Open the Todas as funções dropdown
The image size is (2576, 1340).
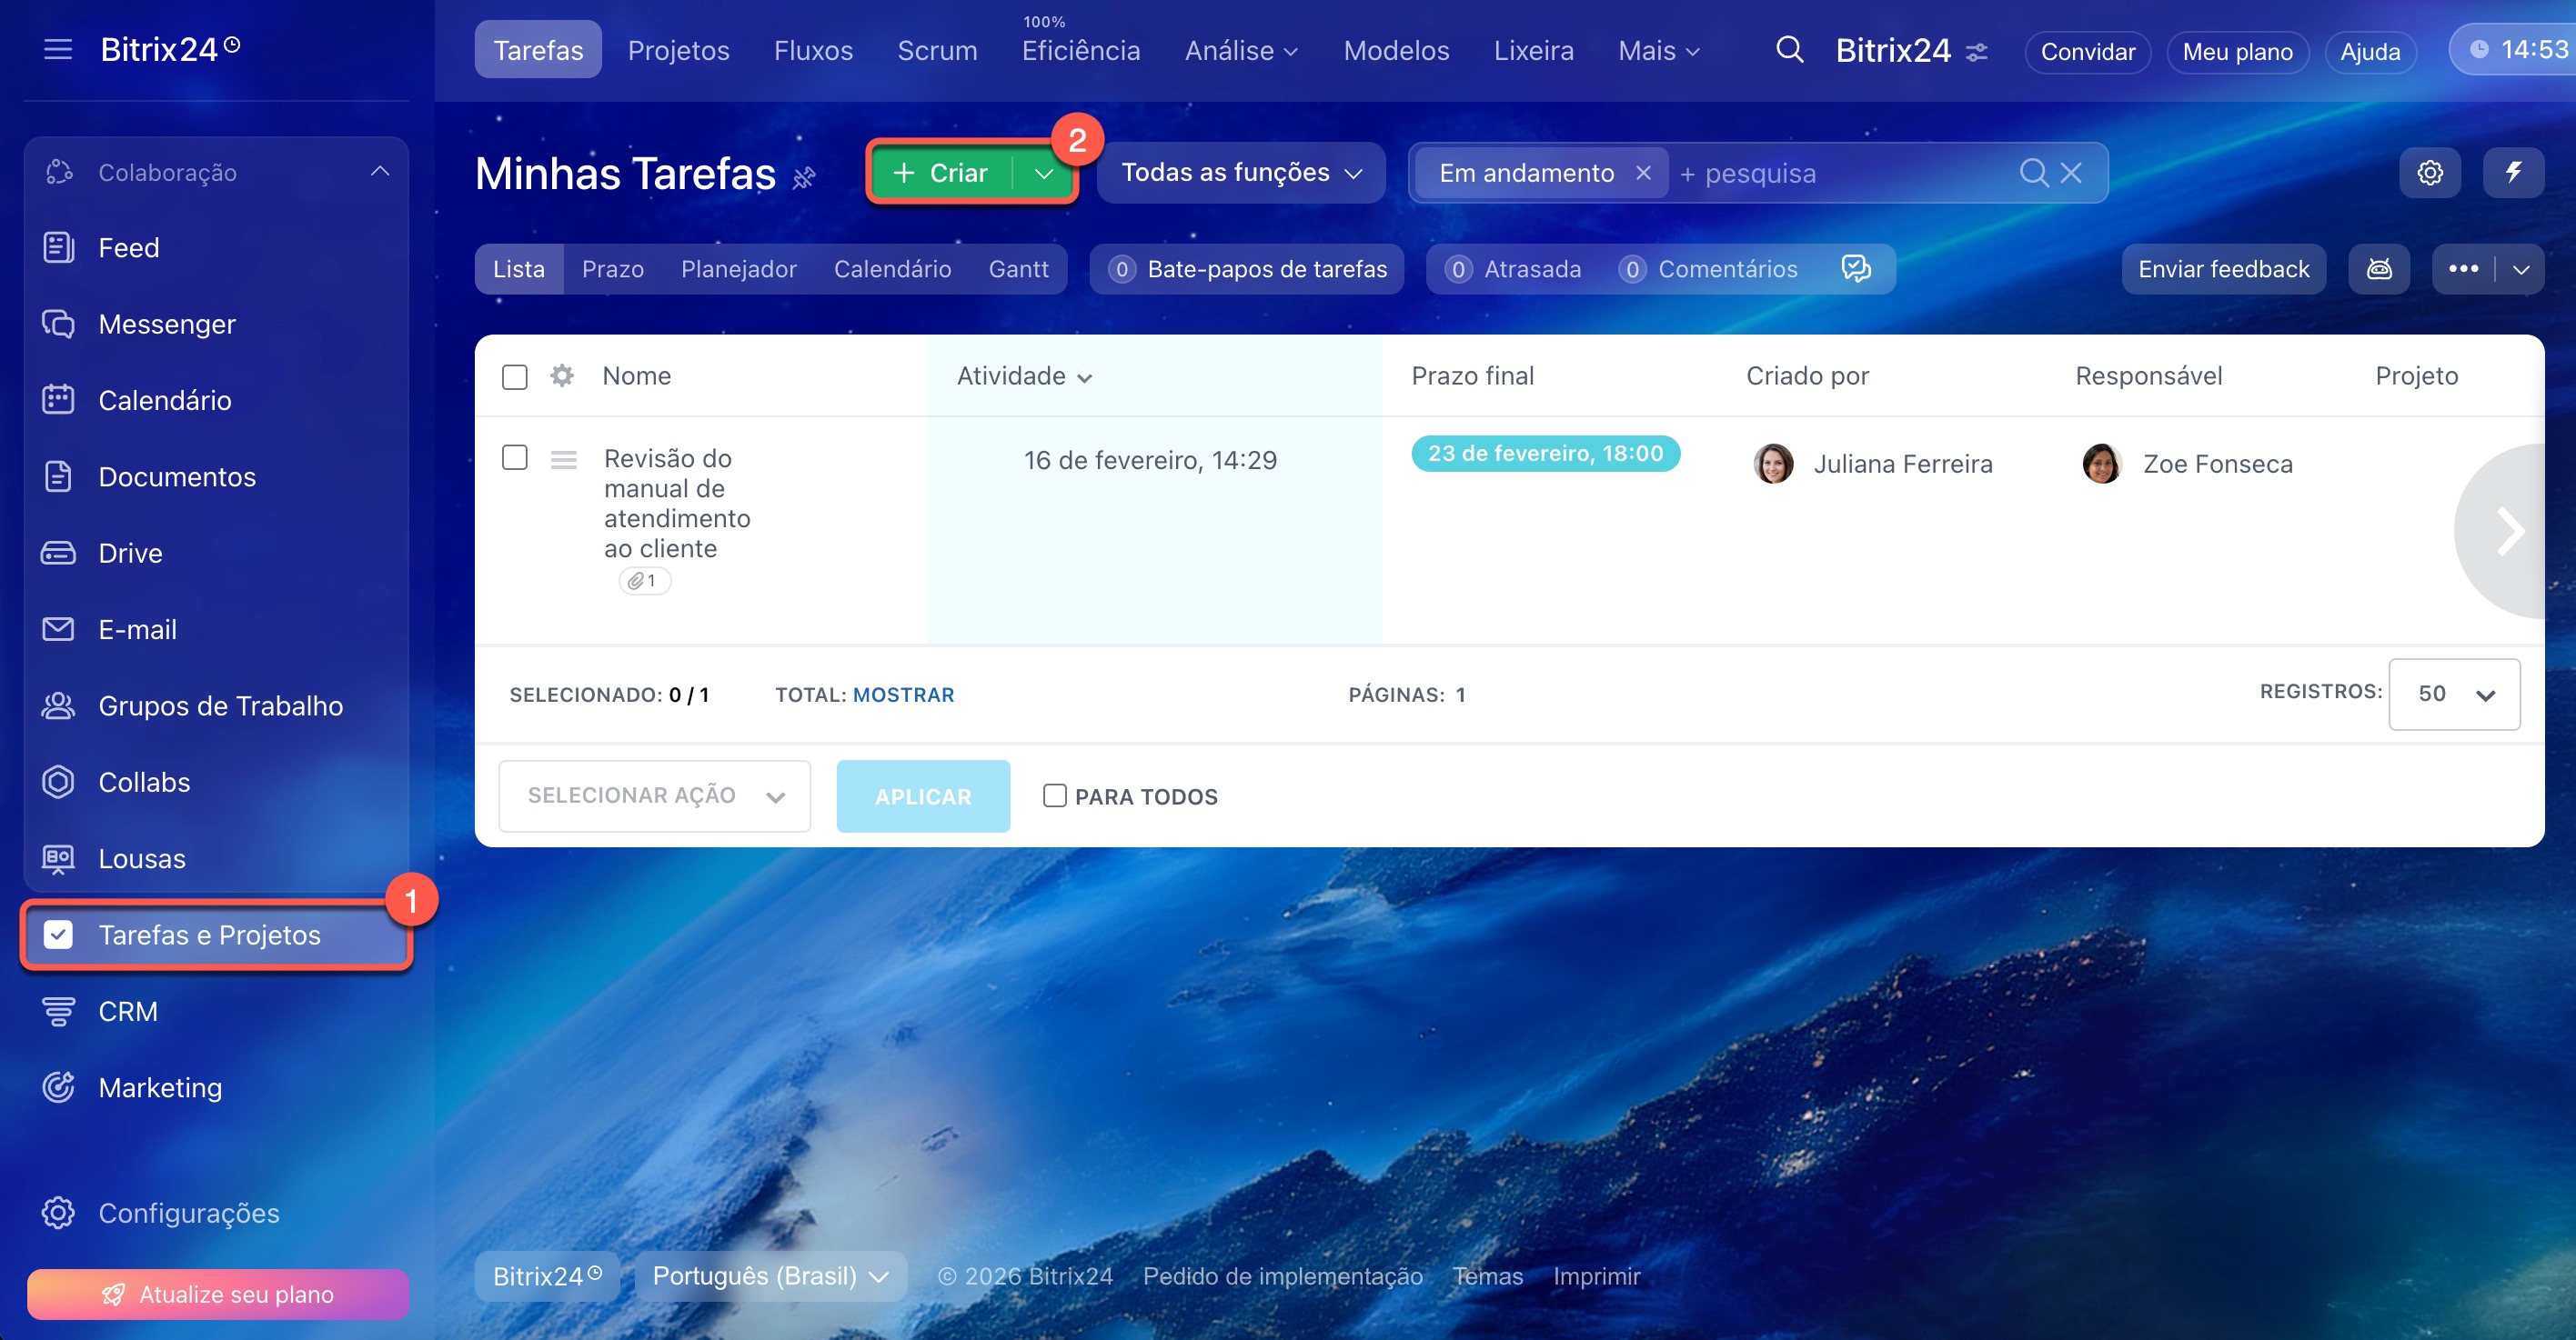click(x=1241, y=173)
